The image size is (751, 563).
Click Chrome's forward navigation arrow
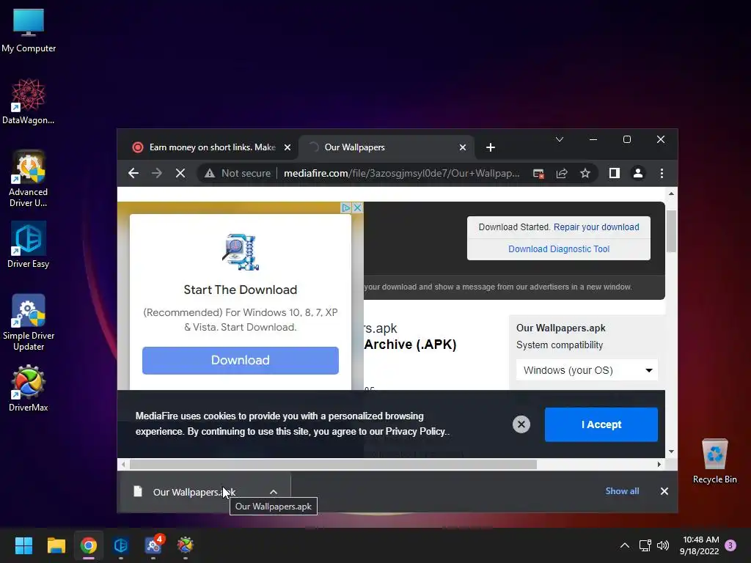click(157, 173)
